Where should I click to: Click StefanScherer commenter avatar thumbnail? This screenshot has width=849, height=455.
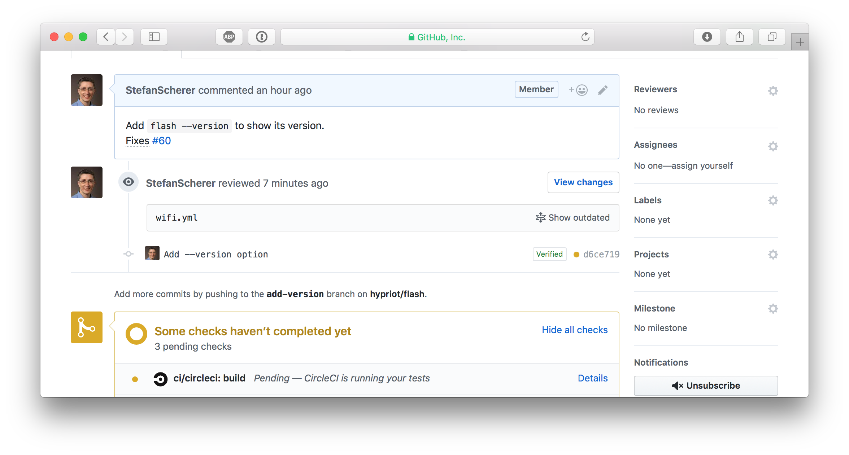pos(87,90)
